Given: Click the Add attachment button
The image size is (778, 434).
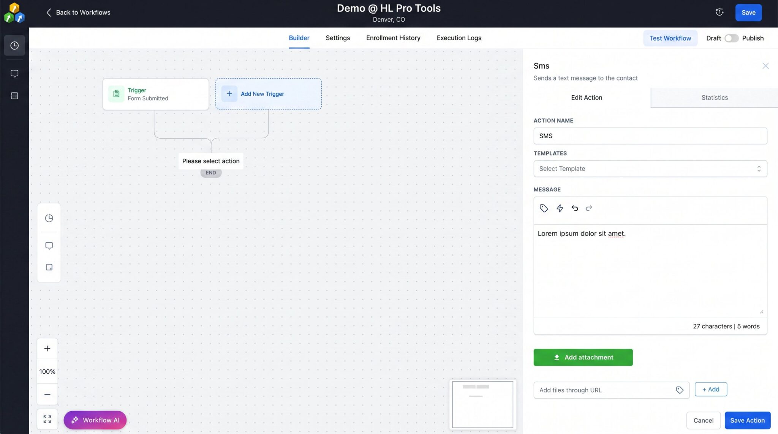Looking at the screenshot, I should click(x=583, y=357).
